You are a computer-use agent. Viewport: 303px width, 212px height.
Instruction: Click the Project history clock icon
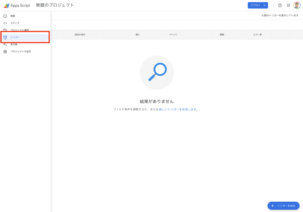point(5,30)
